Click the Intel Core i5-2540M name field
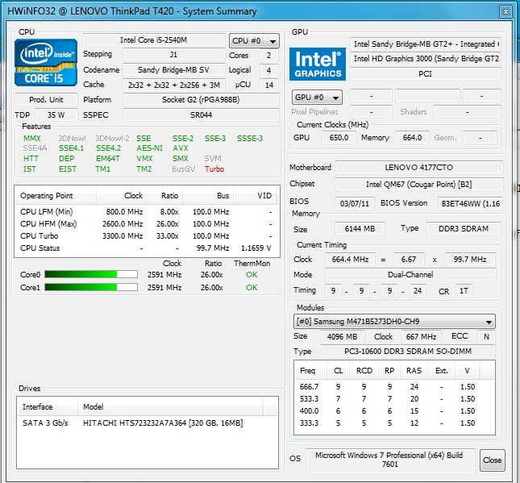The height and width of the screenshot is (483, 520). (153, 40)
